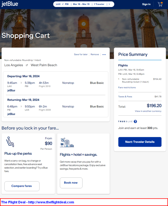The width and height of the screenshot is (168, 206).
Task: Click View in another currency link
Action: click(x=148, y=111)
